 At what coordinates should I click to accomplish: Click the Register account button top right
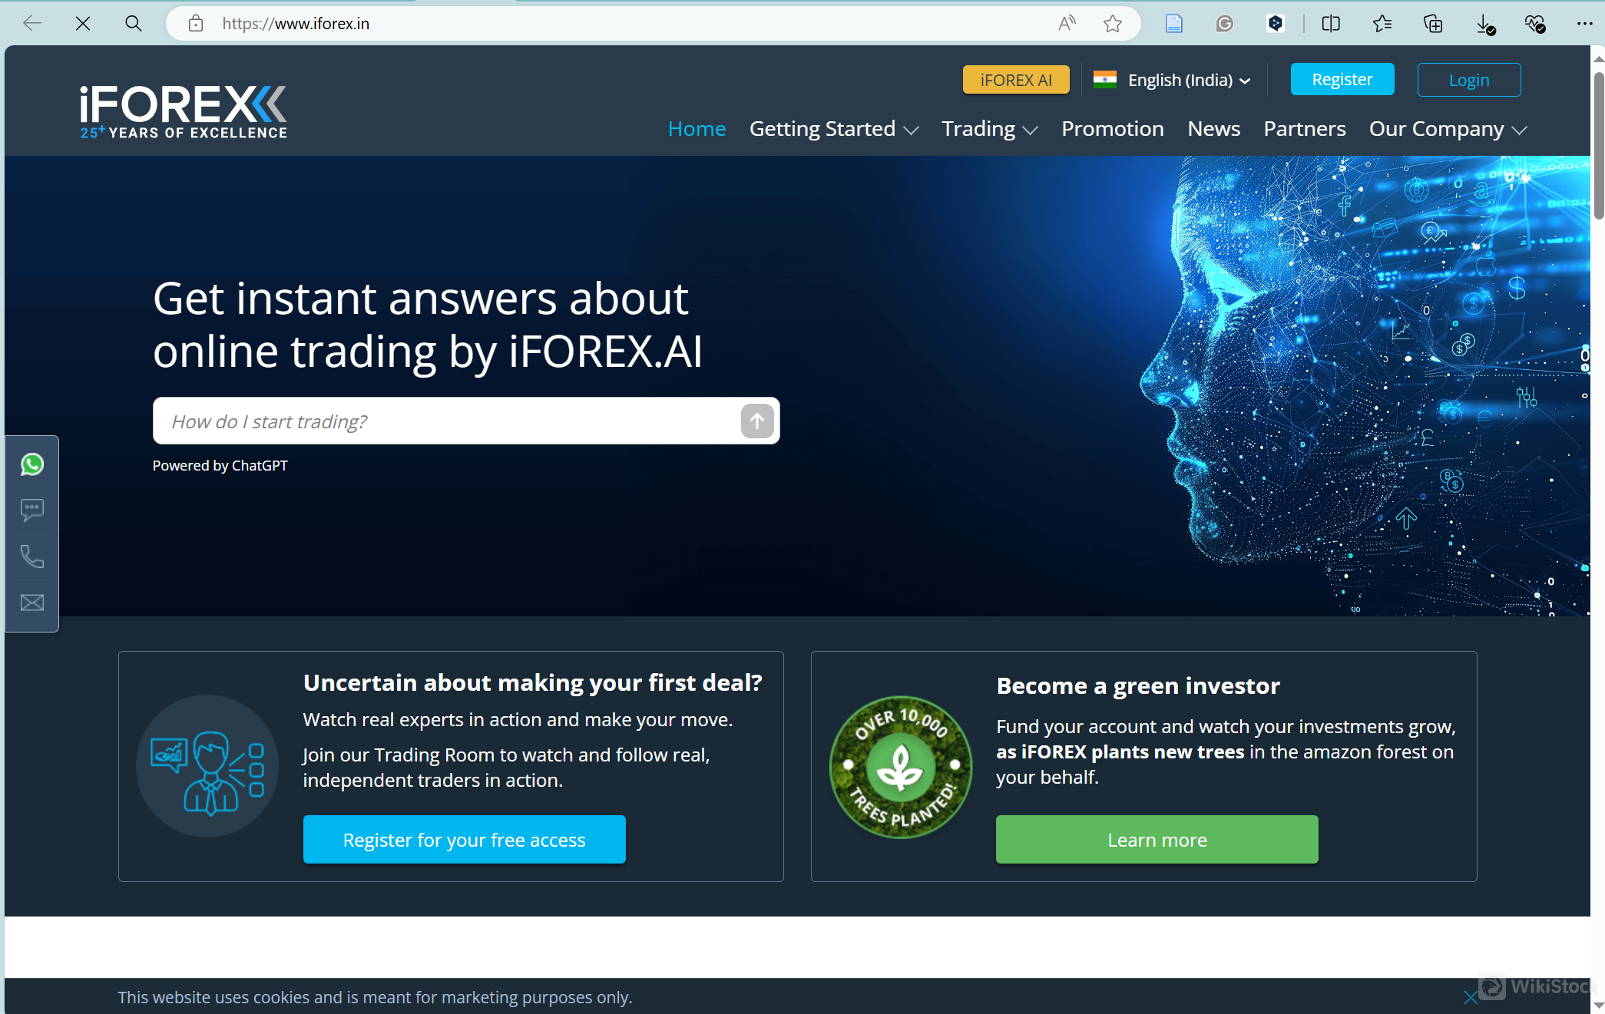[x=1342, y=79]
